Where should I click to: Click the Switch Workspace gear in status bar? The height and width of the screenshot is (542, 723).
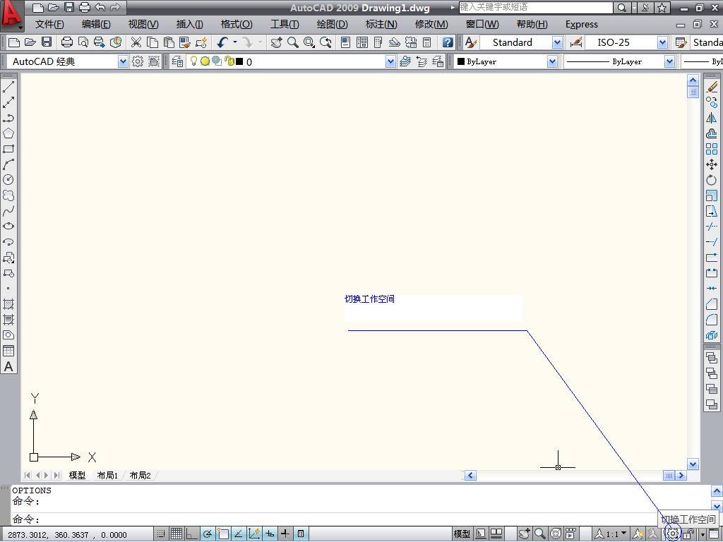coord(672,534)
